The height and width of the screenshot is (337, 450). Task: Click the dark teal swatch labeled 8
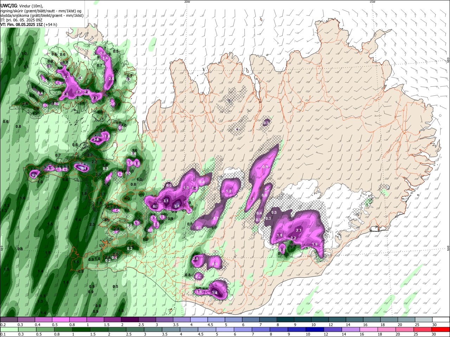(x=285, y=320)
